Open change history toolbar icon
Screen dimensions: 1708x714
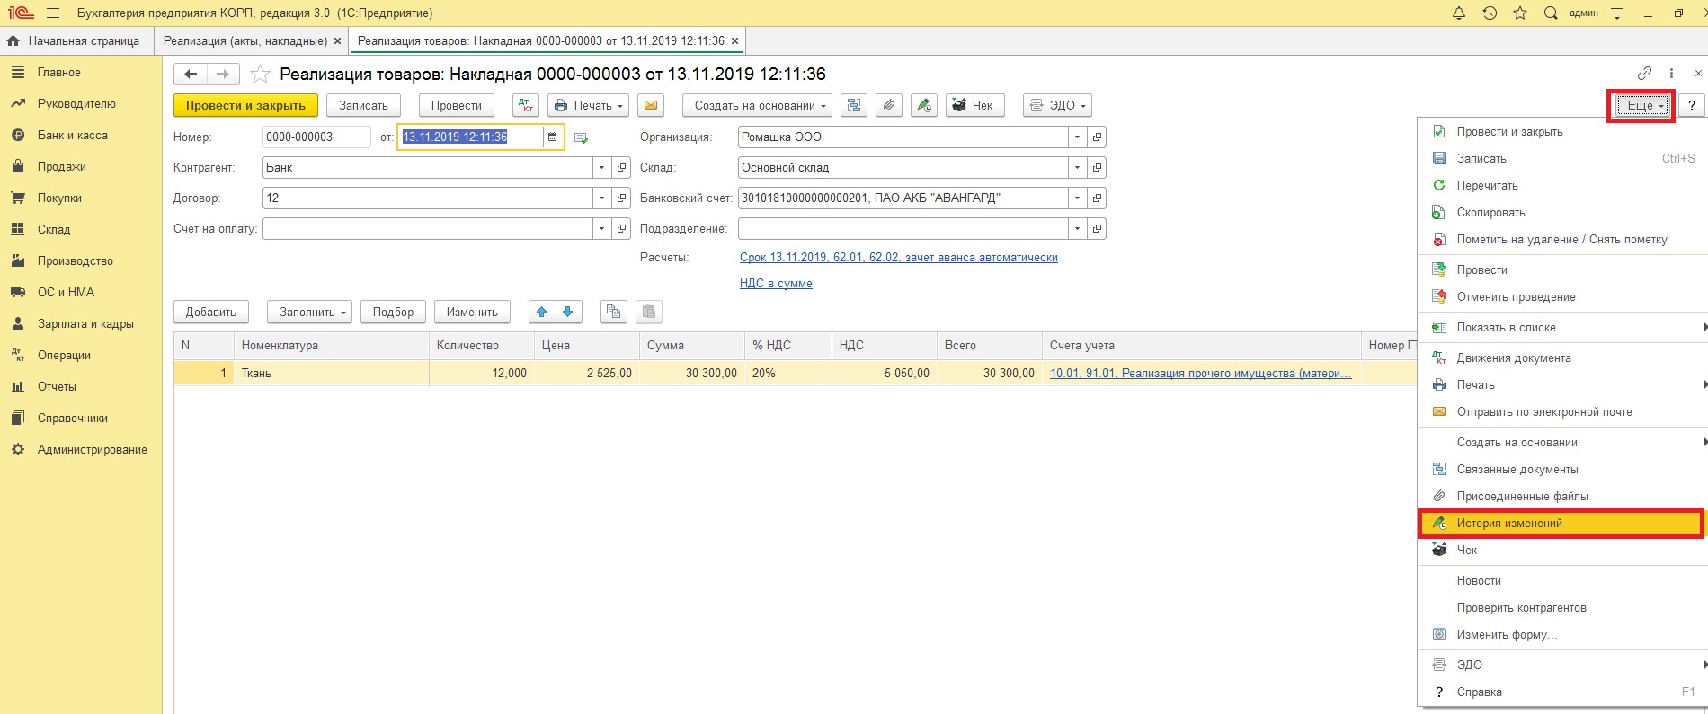coord(923,105)
